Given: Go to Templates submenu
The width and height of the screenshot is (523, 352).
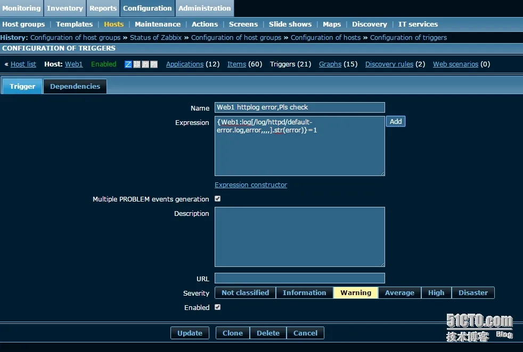Looking at the screenshot, I should tap(75, 24).
